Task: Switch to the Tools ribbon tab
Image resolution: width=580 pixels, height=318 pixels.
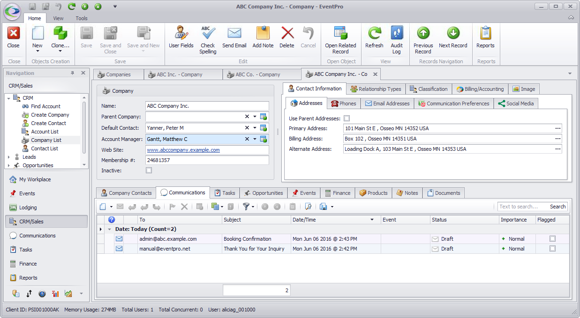Action: coord(82,18)
